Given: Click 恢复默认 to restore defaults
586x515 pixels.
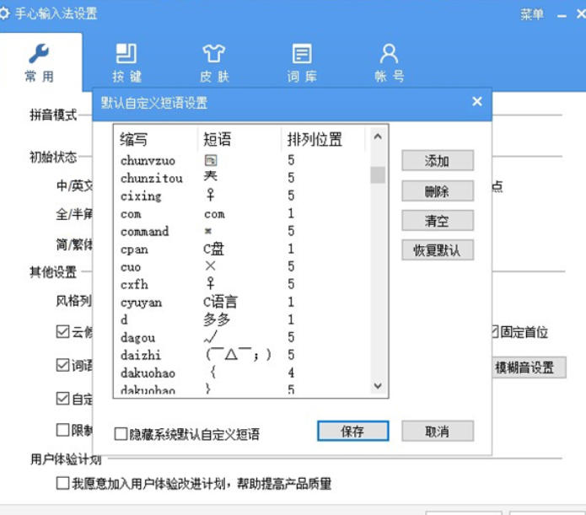Looking at the screenshot, I should tap(438, 250).
